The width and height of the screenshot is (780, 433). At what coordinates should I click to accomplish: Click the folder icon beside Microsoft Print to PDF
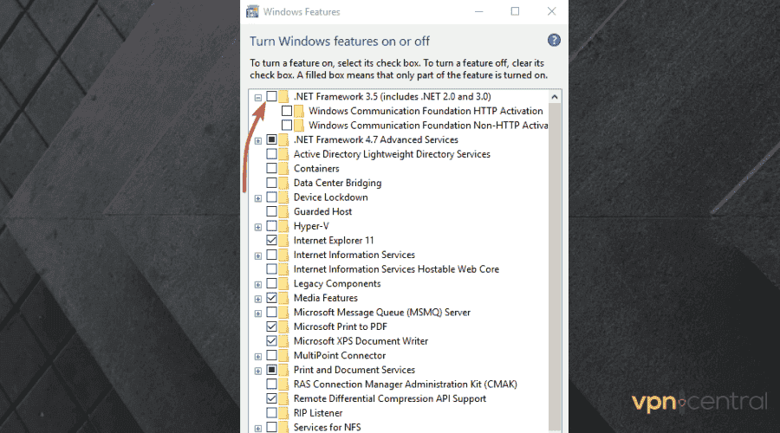pyautogui.click(x=283, y=326)
